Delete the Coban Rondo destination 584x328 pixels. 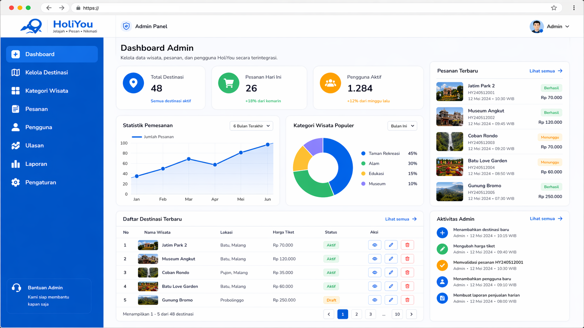(x=407, y=273)
